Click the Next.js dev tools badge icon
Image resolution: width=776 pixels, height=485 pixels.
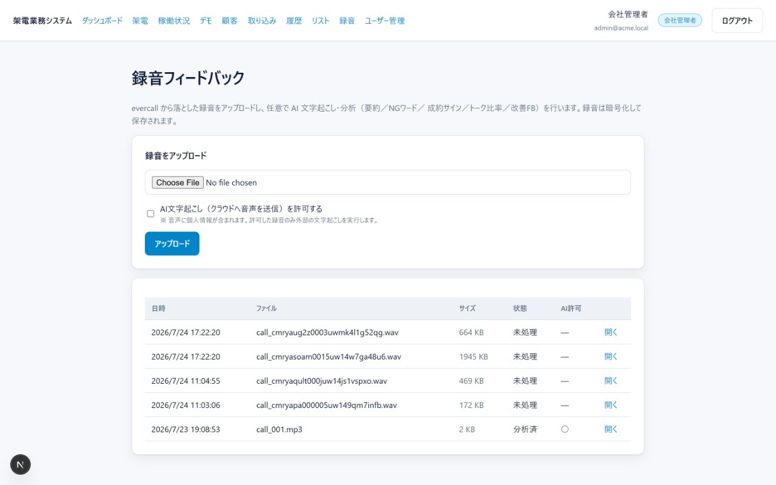(21, 464)
